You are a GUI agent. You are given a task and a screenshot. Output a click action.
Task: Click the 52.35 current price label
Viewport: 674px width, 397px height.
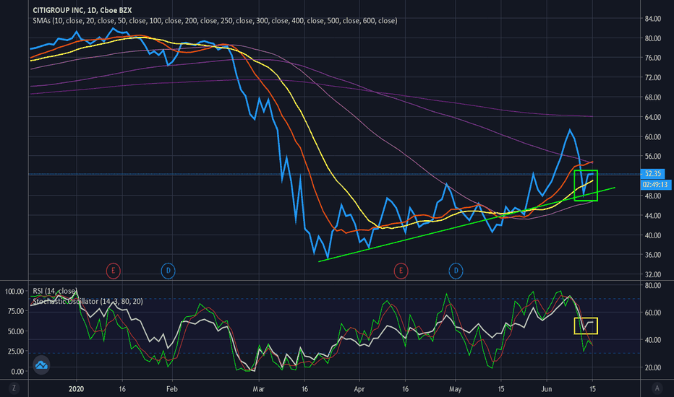[652, 173]
